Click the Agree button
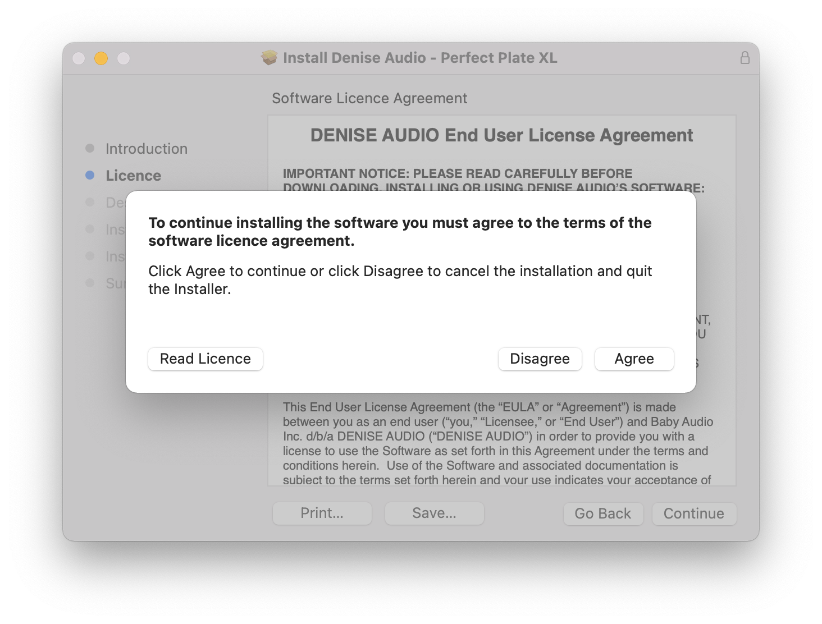 point(634,359)
